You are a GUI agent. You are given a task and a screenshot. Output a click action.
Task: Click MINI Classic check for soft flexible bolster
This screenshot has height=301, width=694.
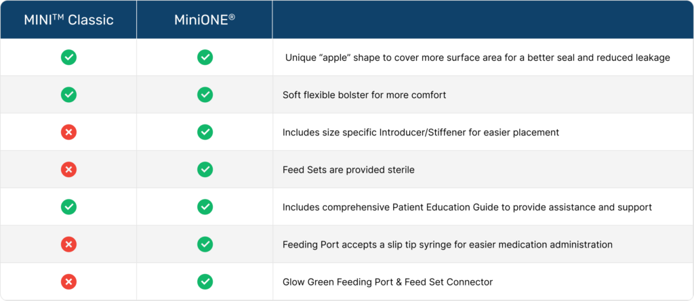tap(68, 95)
